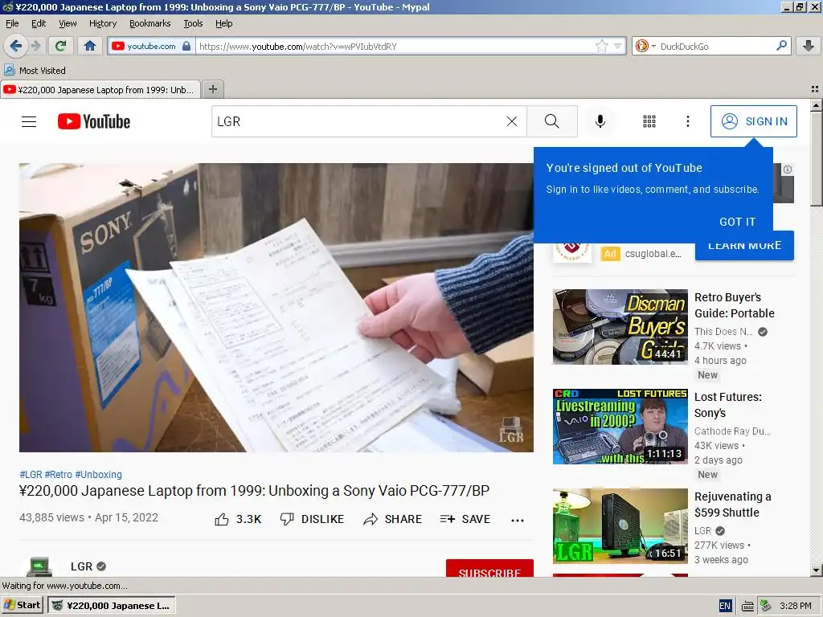Click the csuglobal ad link text
Image resolution: width=823 pixels, height=617 pixels.
(x=653, y=253)
